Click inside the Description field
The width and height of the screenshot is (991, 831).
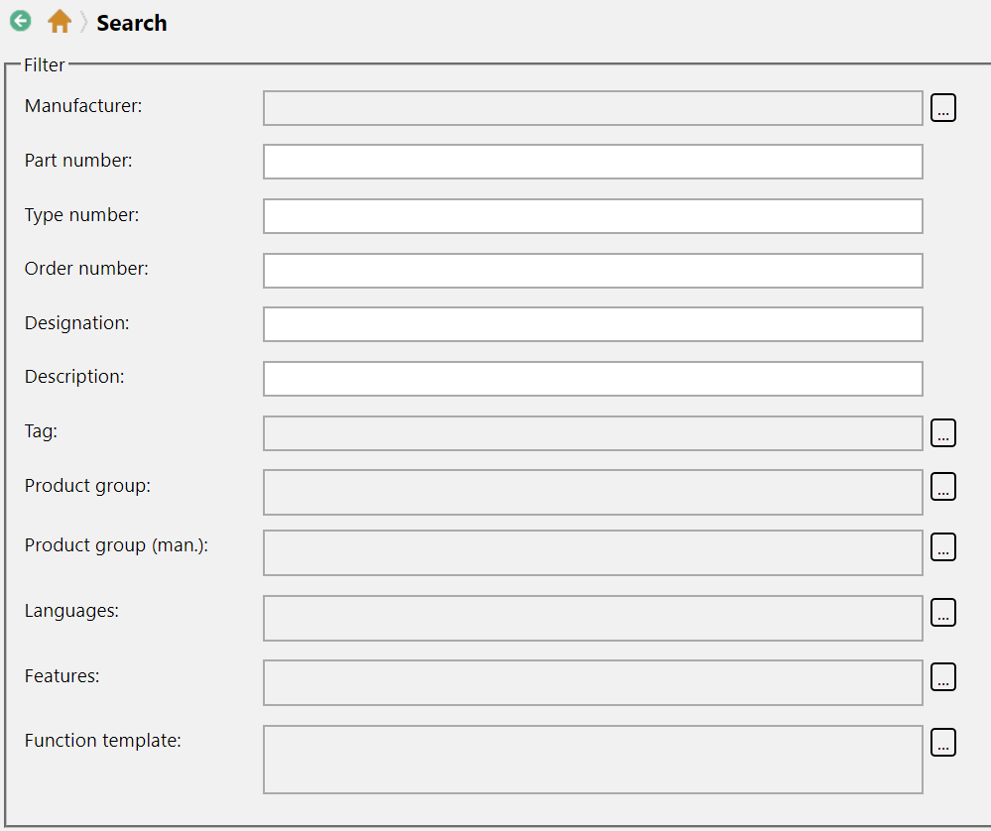(x=591, y=378)
